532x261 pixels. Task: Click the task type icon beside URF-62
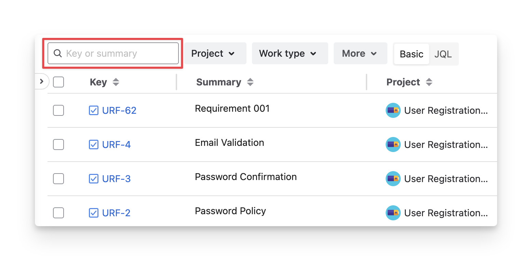pos(93,110)
